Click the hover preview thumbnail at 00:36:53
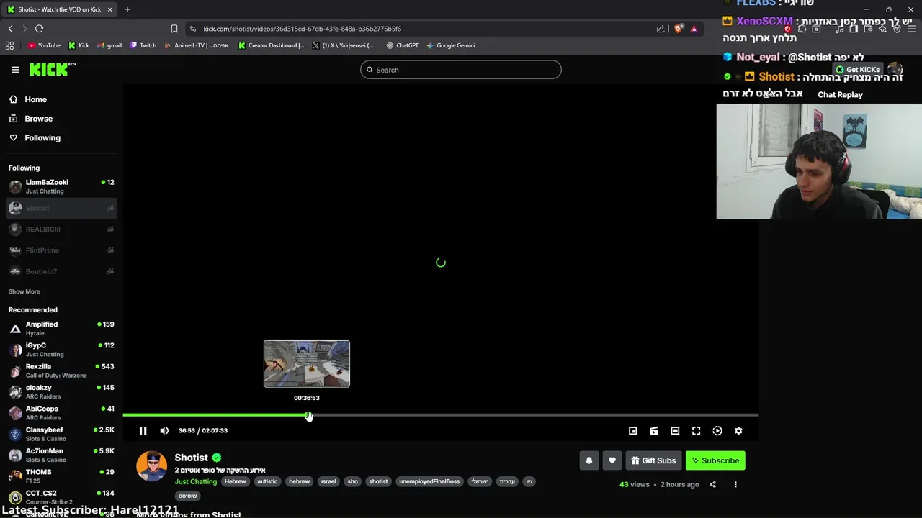 (307, 364)
